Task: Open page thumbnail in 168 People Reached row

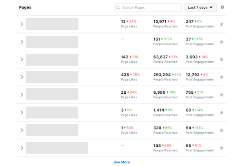Action: click(x=57, y=148)
